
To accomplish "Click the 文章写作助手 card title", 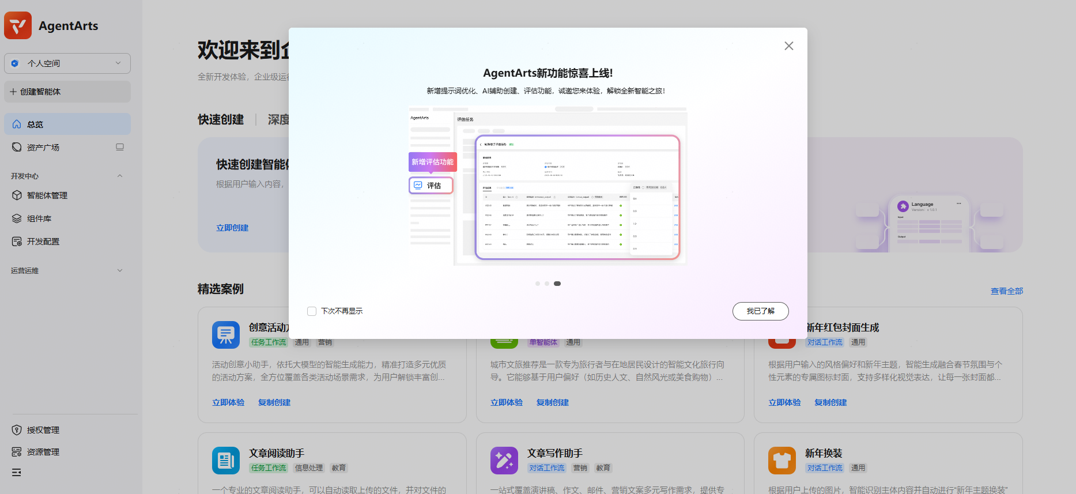I will tap(555, 453).
